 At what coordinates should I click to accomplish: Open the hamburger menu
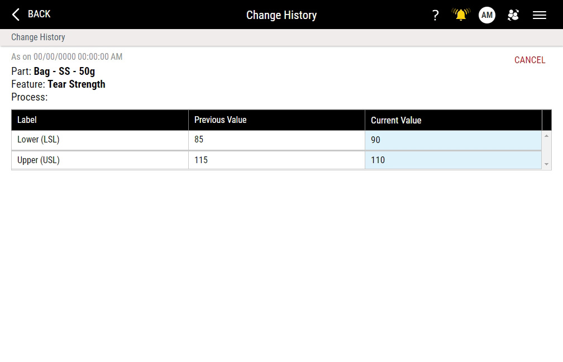click(x=540, y=15)
